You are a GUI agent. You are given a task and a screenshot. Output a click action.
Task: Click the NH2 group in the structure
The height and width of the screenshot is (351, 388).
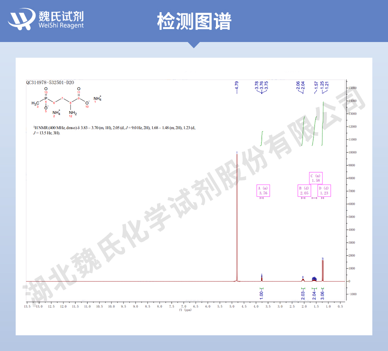(x=73, y=113)
